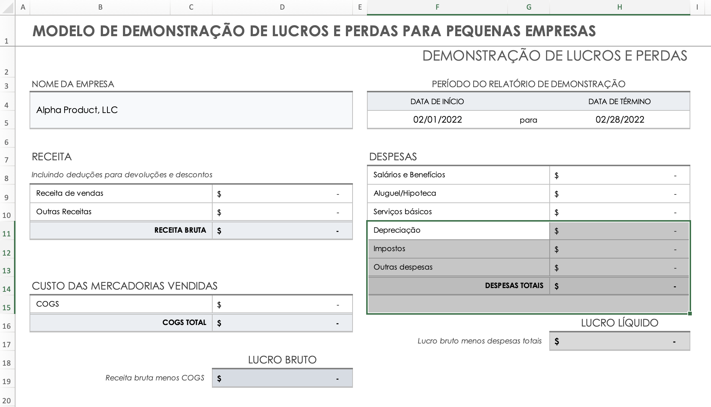Select row 11 header
Screen dimensions: 711x407
7,233
